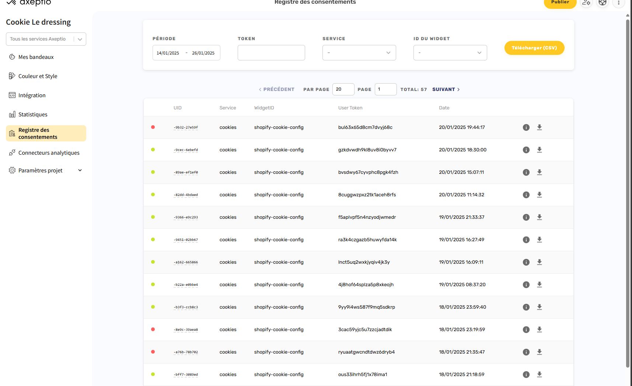Click the WidgetID column header

[264, 108]
